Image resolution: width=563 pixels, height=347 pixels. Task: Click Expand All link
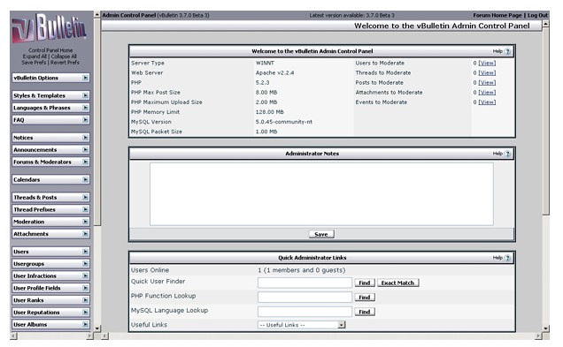point(35,57)
